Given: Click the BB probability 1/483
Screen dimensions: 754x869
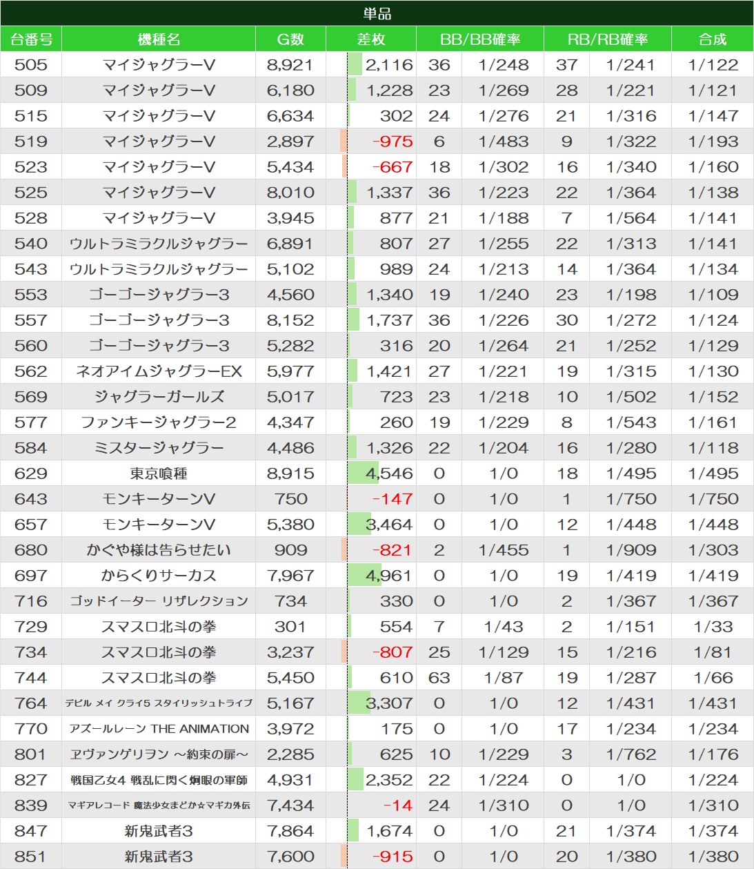Looking at the screenshot, I should [504, 141].
